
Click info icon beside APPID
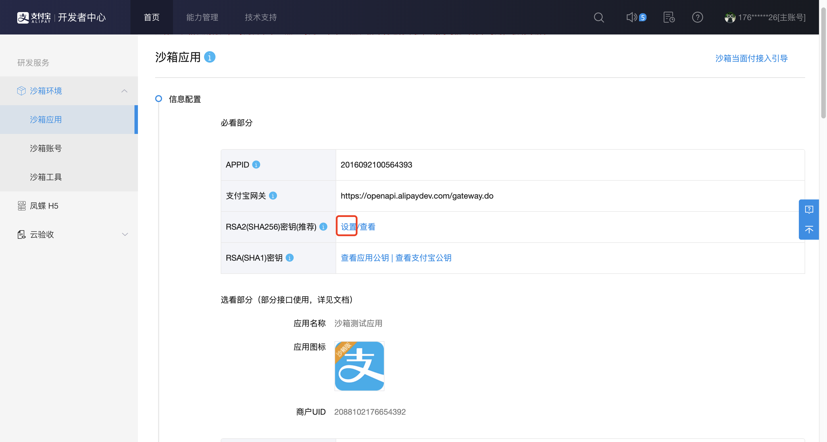pos(256,165)
